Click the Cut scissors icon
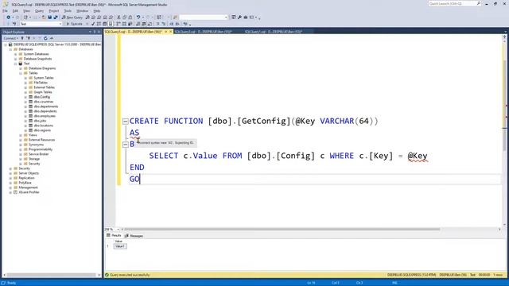The height and width of the screenshot is (286, 509). click(x=119, y=17)
